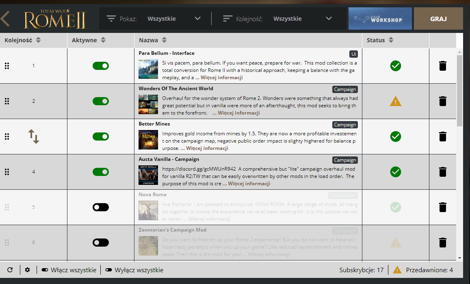Click warning status icon for Wonders Of The Ancient World

pos(395,101)
